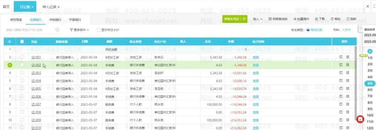The height and width of the screenshot is (130, 376).
Task: Open the 币种 人民币 selector
Action: click(x=346, y=30)
